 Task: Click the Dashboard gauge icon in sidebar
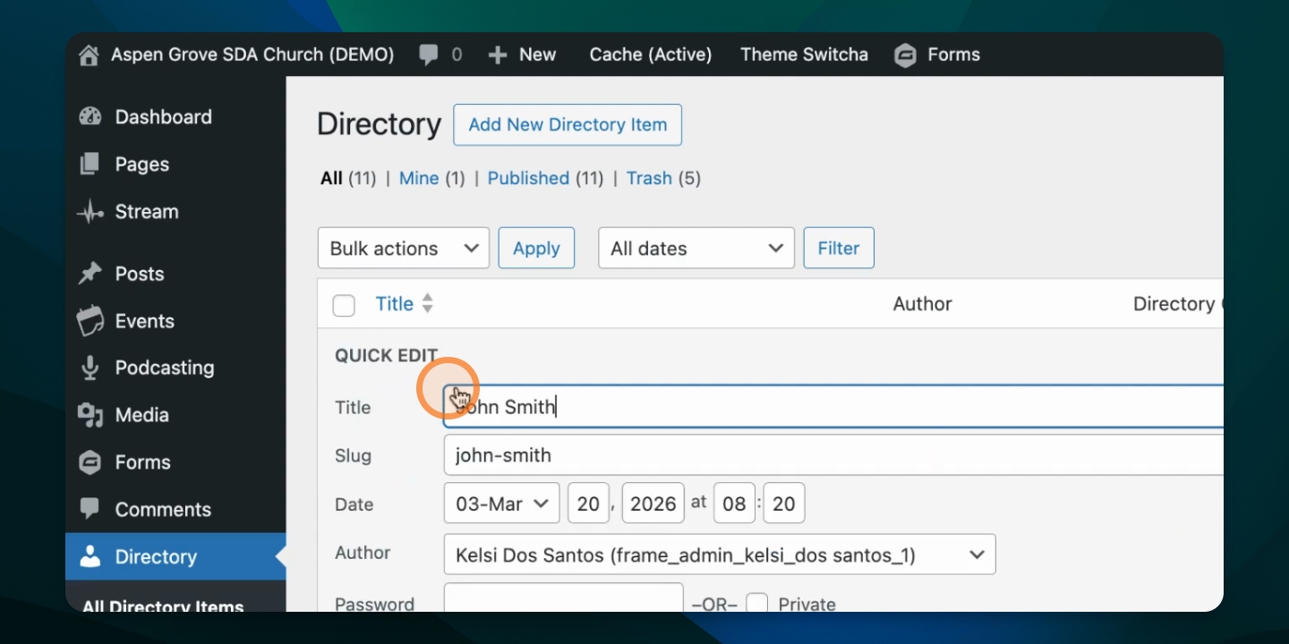pyautogui.click(x=90, y=117)
